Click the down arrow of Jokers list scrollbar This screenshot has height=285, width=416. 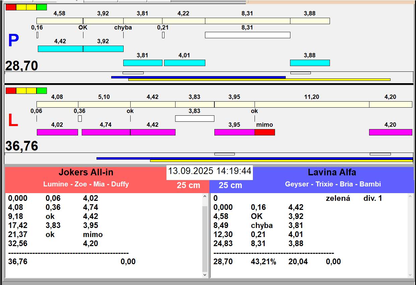click(x=205, y=275)
